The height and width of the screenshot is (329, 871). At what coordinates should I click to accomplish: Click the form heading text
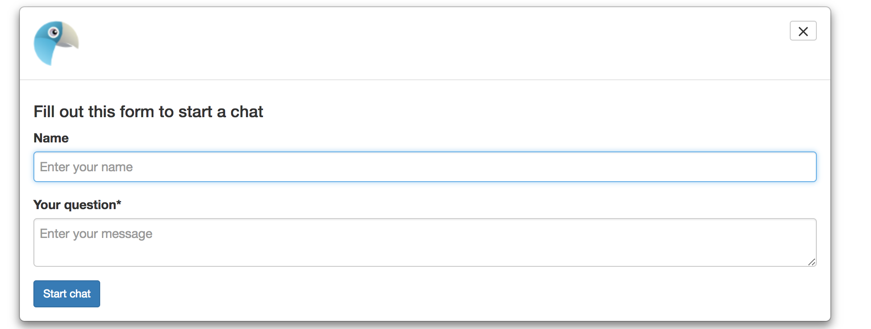(x=148, y=111)
